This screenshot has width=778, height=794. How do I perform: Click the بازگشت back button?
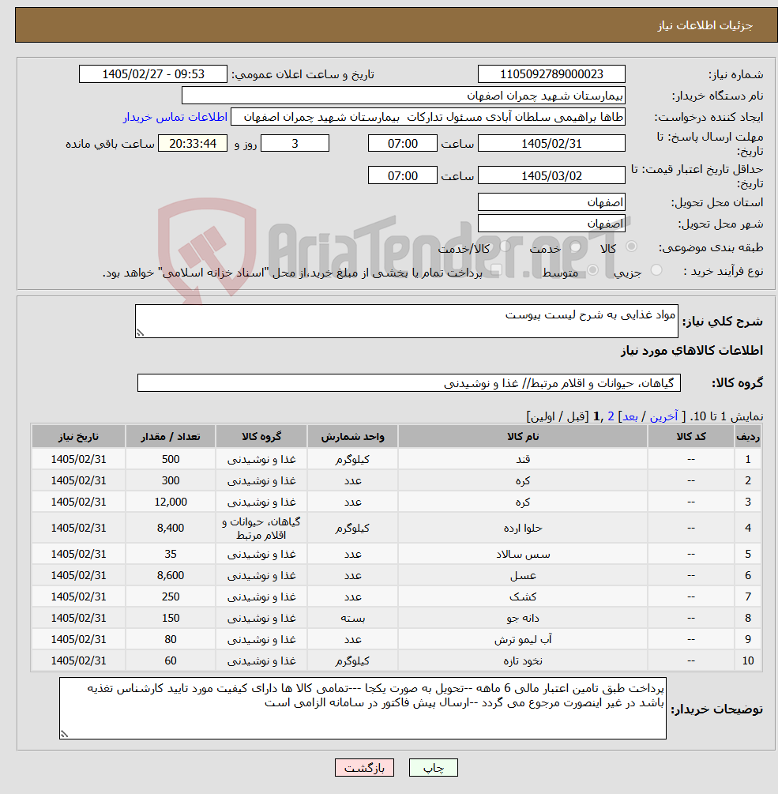pos(364,768)
